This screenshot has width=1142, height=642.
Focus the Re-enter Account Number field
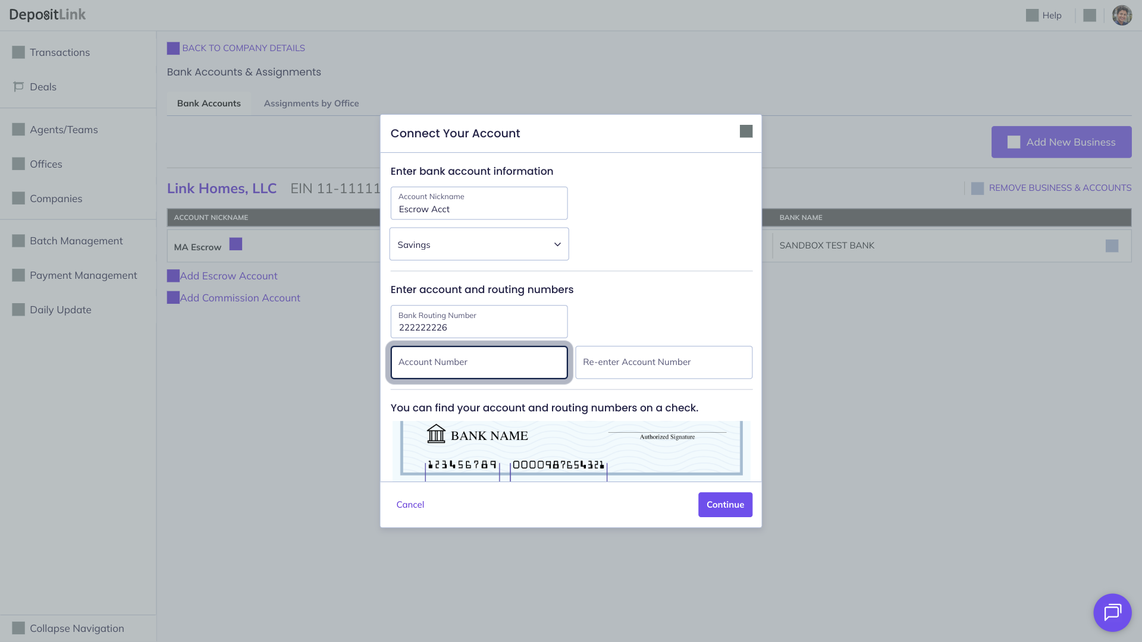pos(663,362)
